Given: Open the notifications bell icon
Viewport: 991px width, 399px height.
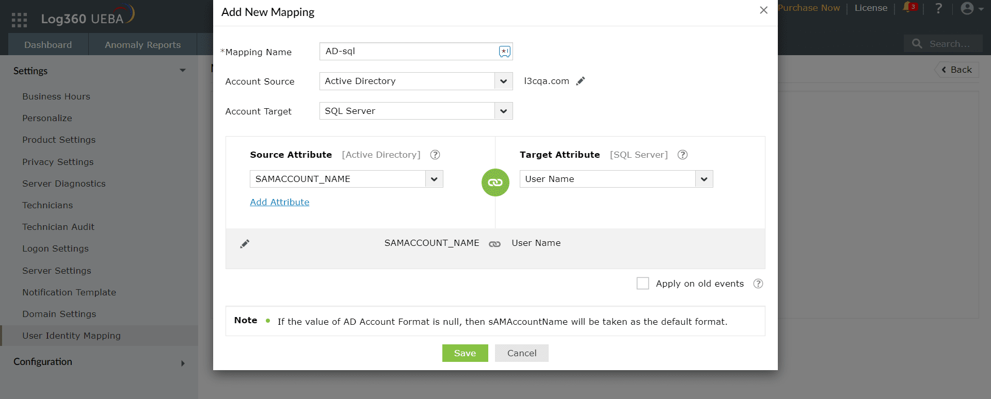Looking at the screenshot, I should click(908, 8).
